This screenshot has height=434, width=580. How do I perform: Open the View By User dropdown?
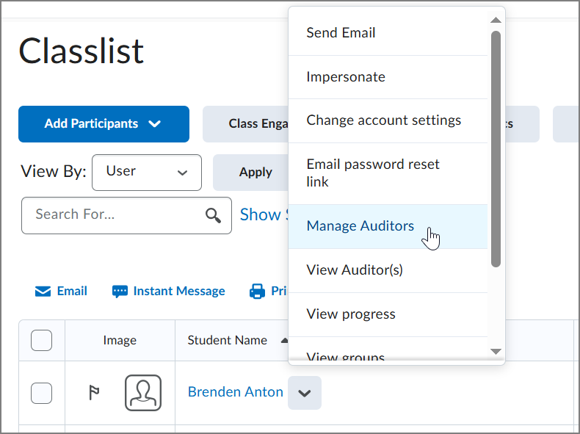pyautogui.click(x=147, y=172)
